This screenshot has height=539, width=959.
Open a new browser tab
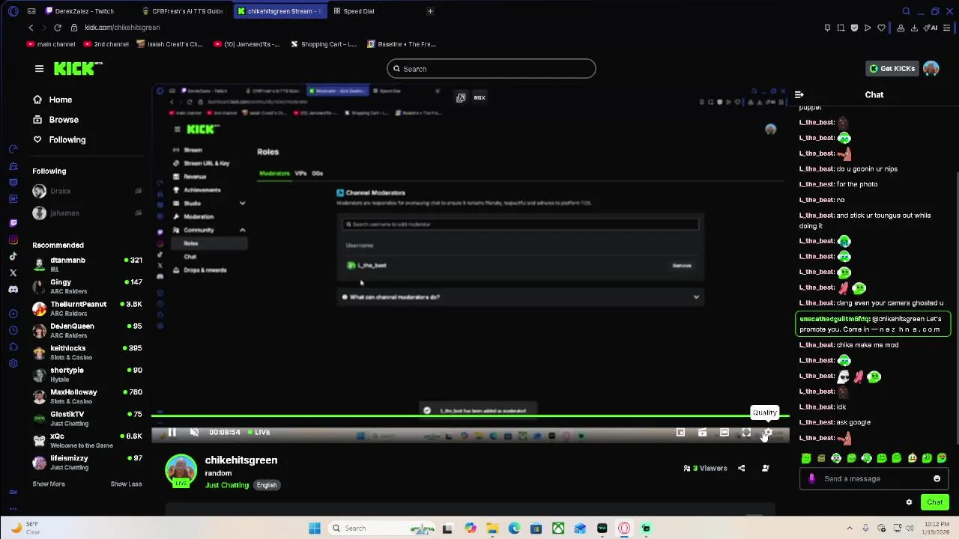tap(430, 11)
